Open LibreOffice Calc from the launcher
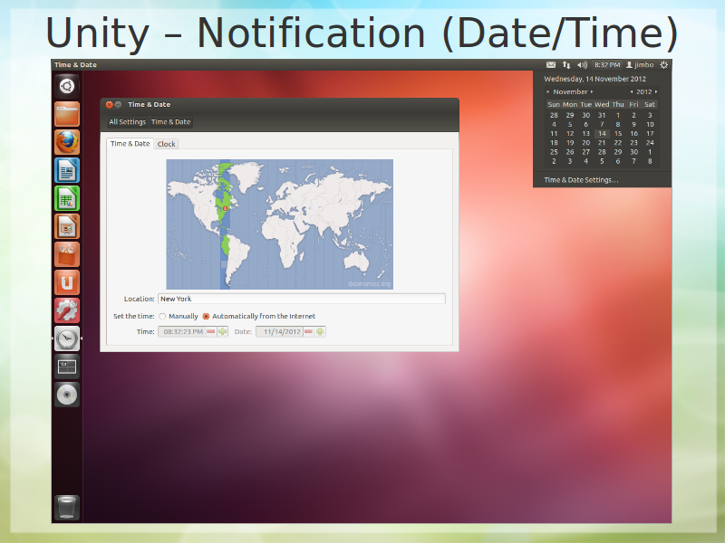The height and width of the screenshot is (543, 725). [x=67, y=198]
